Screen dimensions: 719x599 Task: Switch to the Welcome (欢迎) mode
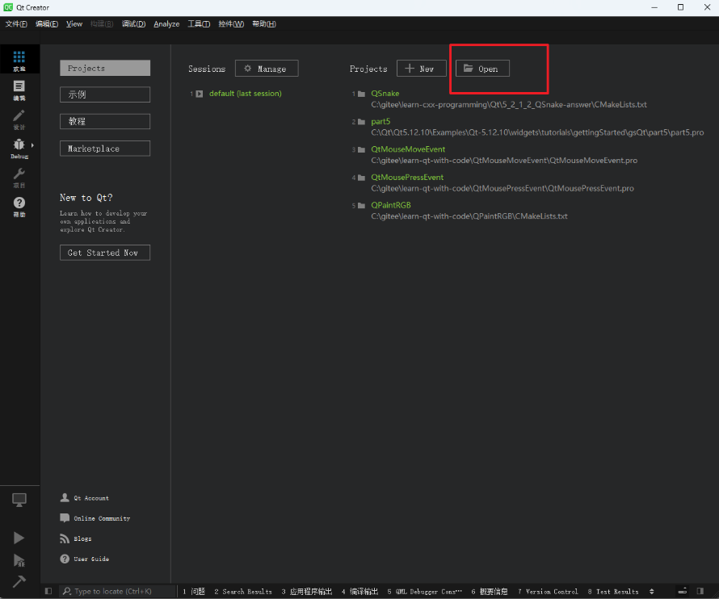pos(19,58)
